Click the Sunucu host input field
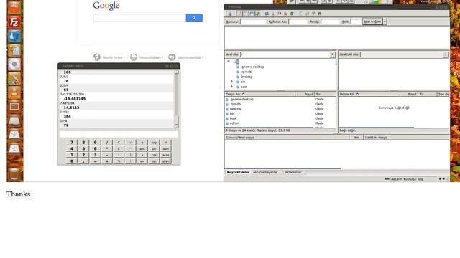 [253, 21]
